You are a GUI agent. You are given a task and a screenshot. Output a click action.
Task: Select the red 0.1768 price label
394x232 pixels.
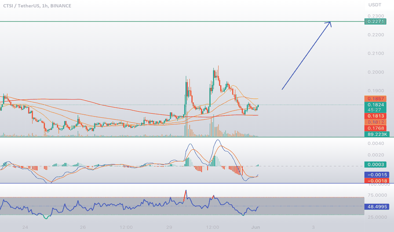click(x=375, y=128)
